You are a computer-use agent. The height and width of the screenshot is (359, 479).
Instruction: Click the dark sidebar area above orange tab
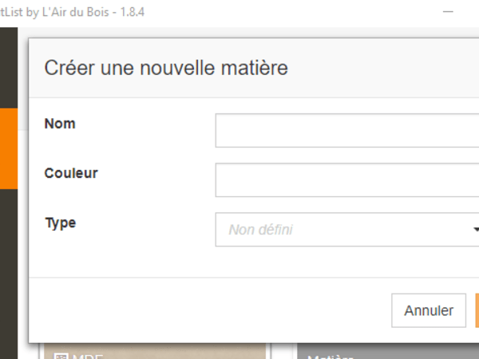pos(9,68)
